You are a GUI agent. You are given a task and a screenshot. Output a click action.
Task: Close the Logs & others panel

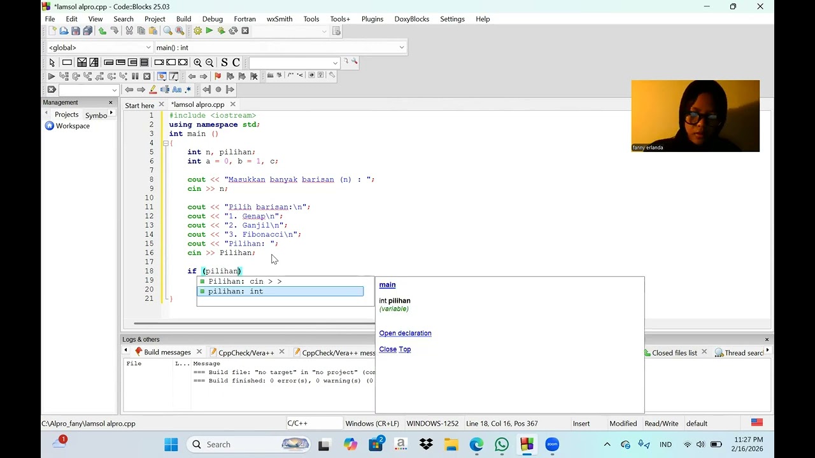tap(767, 340)
